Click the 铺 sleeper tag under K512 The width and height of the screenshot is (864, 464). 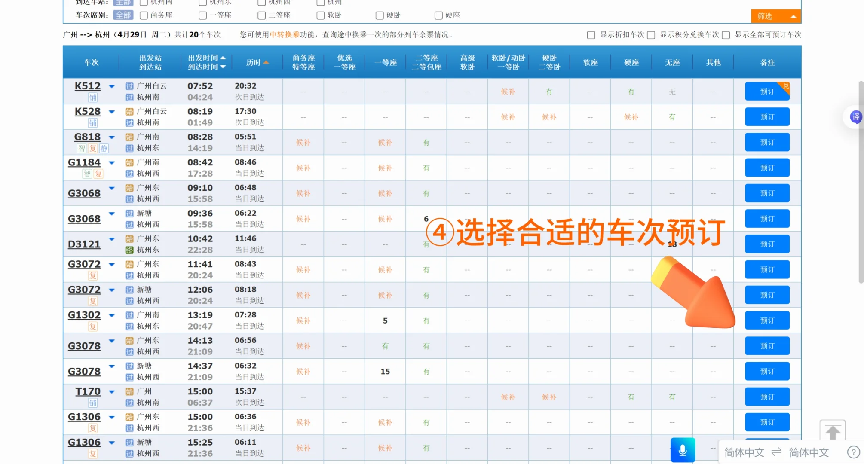(x=93, y=98)
